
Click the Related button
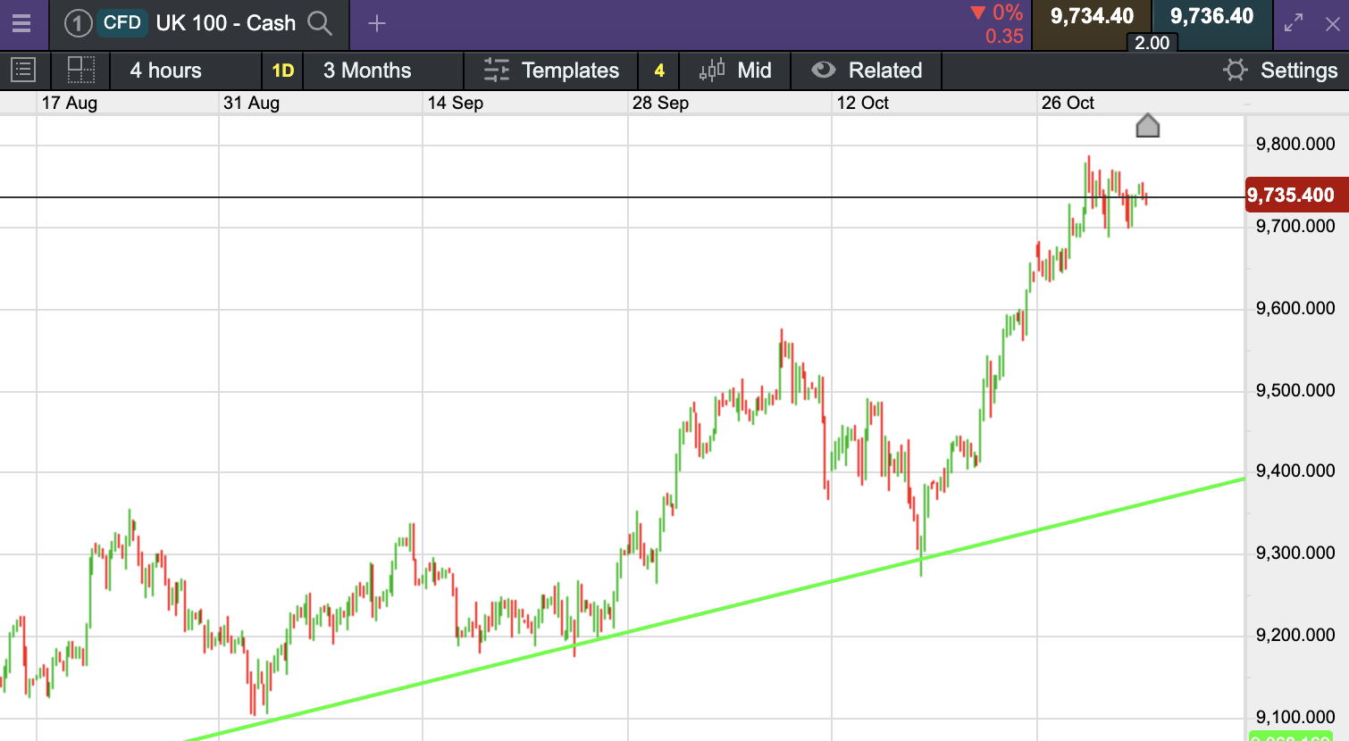867,71
